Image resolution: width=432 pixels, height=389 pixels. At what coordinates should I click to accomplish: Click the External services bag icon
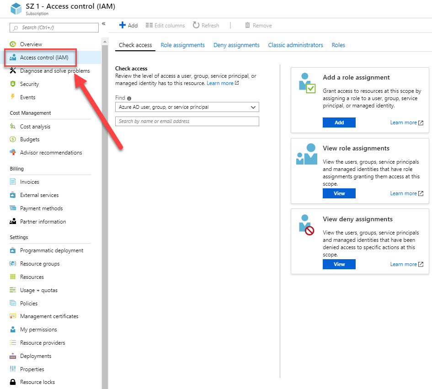(x=13, y=195)
